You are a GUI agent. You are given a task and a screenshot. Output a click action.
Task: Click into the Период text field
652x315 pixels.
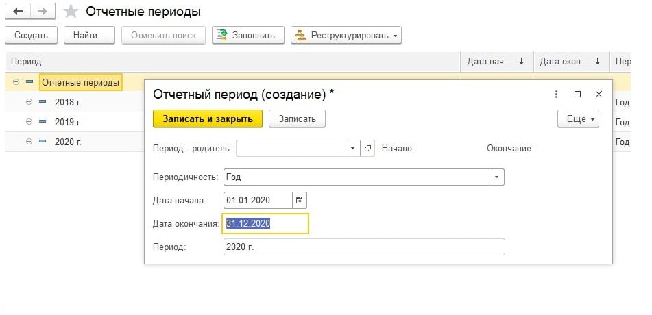click(363, 247)
